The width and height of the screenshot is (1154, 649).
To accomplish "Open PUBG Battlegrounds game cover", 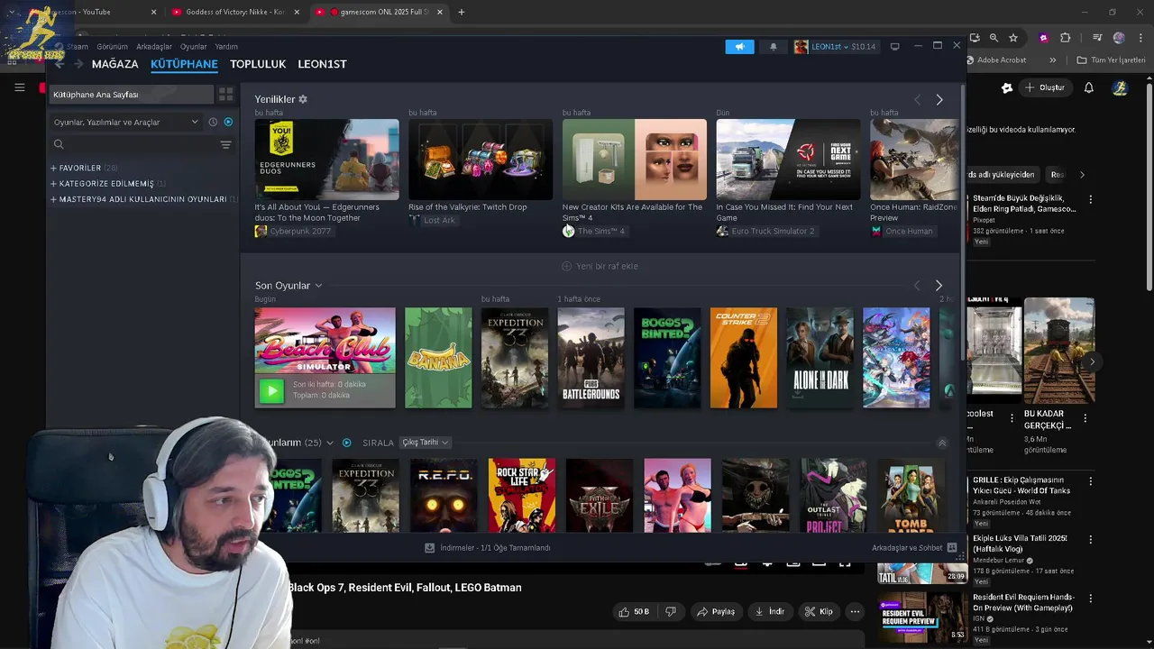I will (x=591, y=358).
